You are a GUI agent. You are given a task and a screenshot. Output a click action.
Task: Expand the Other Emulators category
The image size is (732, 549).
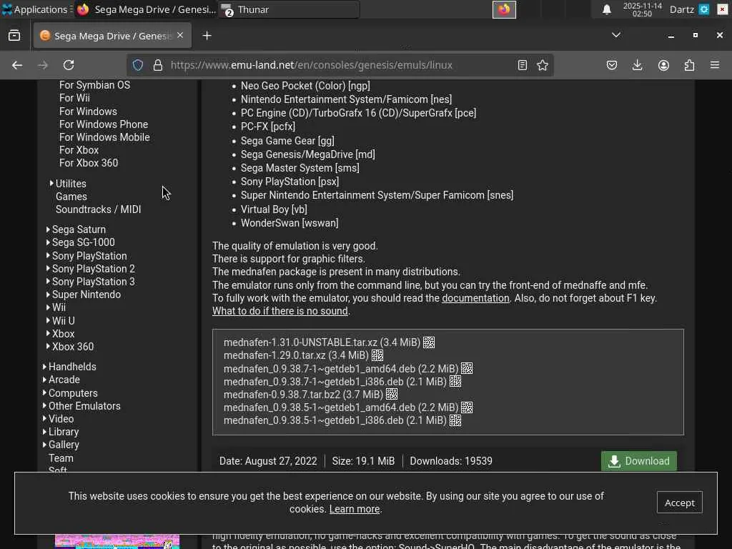pos(44,406)
